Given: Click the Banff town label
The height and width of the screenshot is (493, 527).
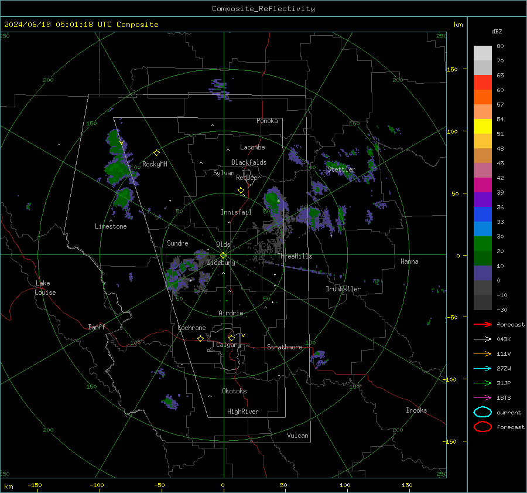Looking at the screenshot, I should click(97, 327).
